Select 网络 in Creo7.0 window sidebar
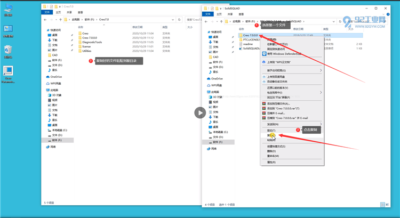Screen dimensions: 400x218 [51, 147]
